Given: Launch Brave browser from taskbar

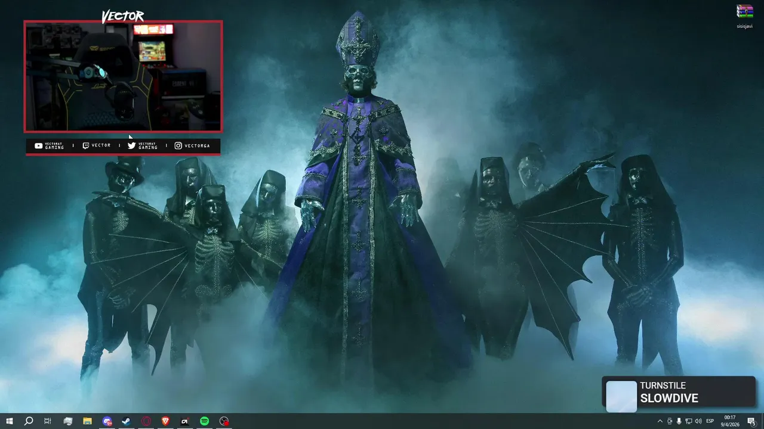Looking at the screenshot, I should pyautogui.click(x=165, y=421).
